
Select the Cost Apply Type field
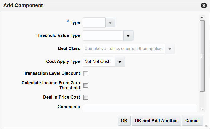tap(99, 62)
